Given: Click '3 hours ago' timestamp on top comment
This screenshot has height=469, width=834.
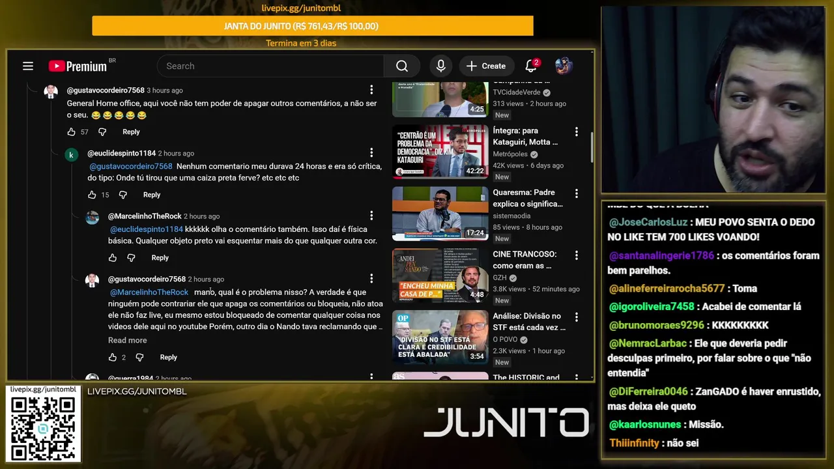Looking at the screenshot, I should pos(165,91).
